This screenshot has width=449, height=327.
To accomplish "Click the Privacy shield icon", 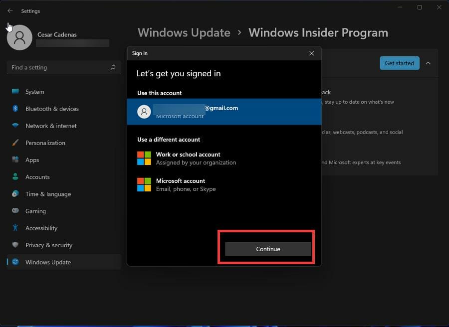I will pos(15,245).
